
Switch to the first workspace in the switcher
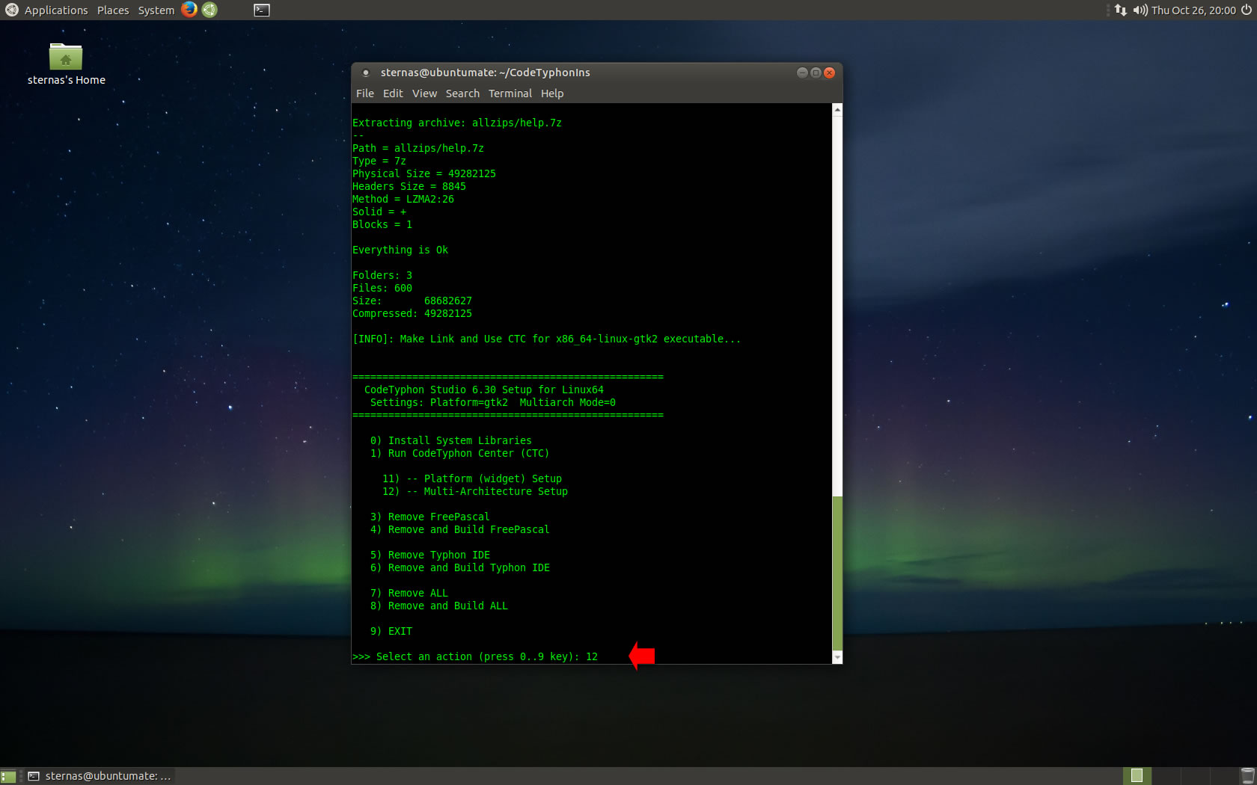click(x=1137, y=776)
